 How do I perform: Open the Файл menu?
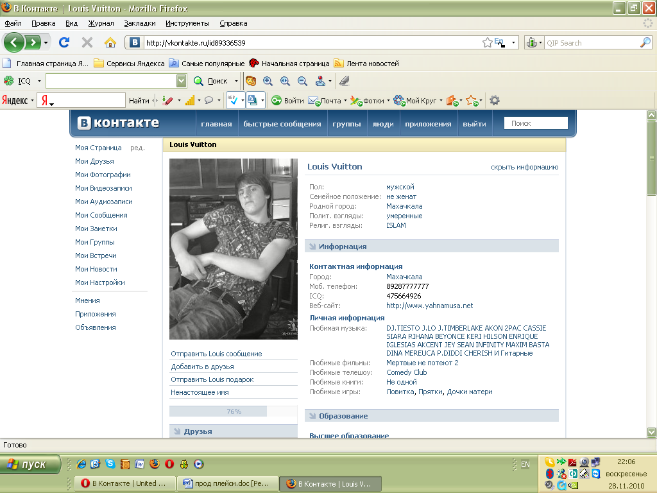coord(13,23)
